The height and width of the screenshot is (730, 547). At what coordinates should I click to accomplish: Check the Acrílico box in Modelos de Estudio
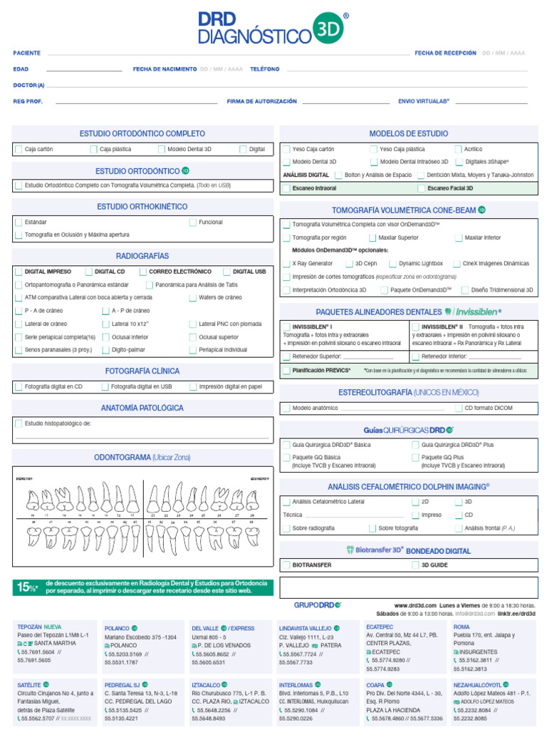tap(458, 149)
